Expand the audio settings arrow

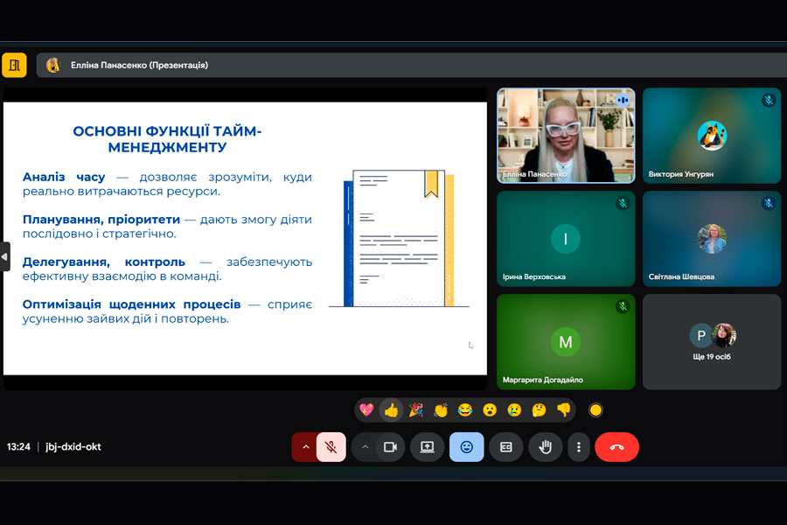[305, 446]
